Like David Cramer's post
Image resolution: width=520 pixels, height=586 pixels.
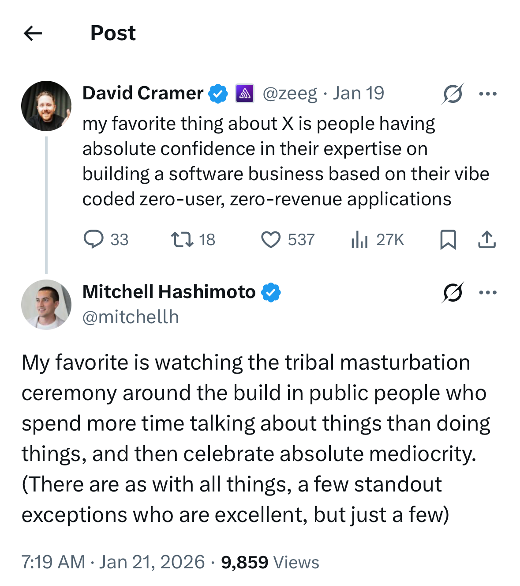[271, 240]
